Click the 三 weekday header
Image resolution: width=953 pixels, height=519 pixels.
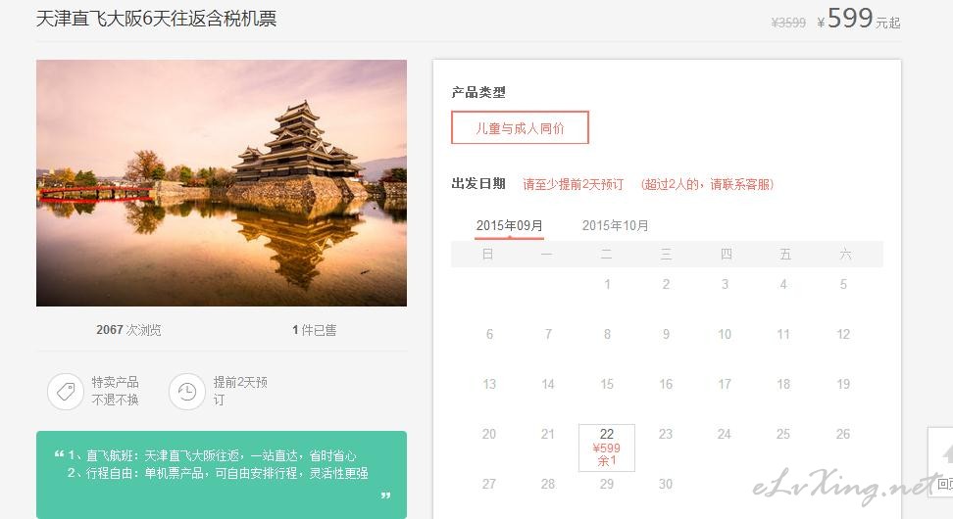(x=666, y=255)
